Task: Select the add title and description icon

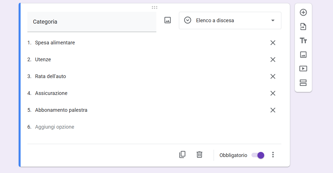Action: point(303,40)
